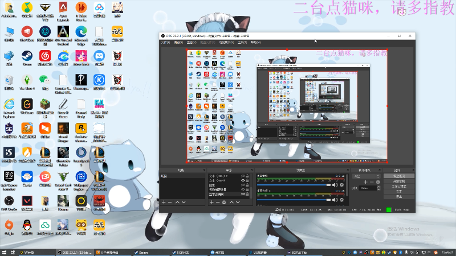Open Apex Legends desktop shortcut
The height and width of the screenshot is (256, 456).
click(x=63, y=11)
